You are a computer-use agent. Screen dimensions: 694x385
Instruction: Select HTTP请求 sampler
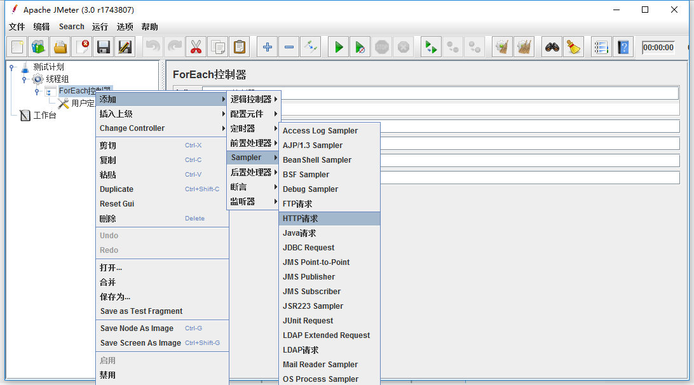click(329, 219)
